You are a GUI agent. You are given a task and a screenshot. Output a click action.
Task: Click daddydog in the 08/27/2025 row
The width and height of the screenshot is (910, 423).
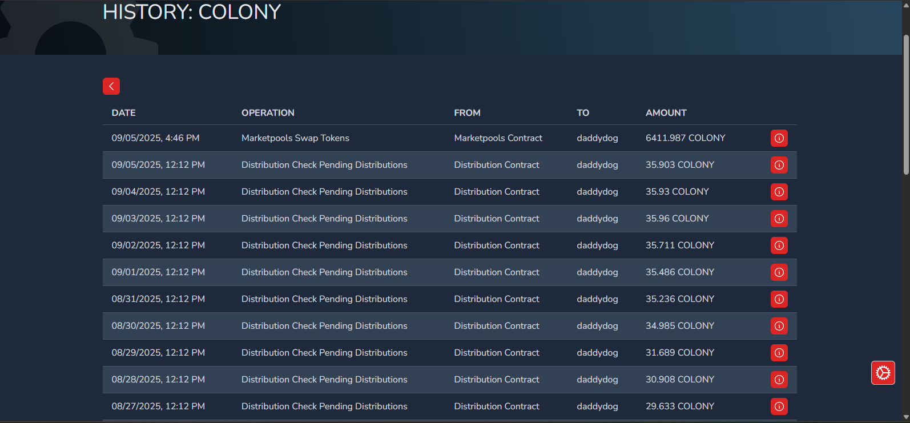(x=597, y=406)
